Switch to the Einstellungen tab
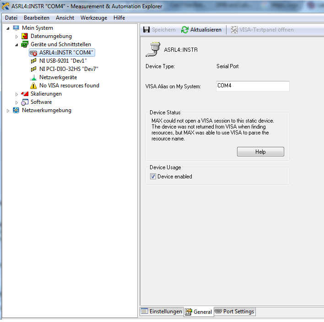The image size is (324, 322). tap(162, 311)
